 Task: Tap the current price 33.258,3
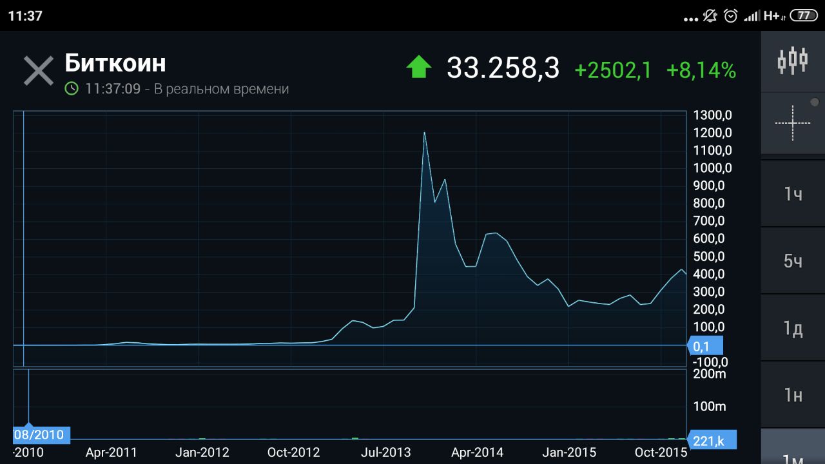[503, 68]
